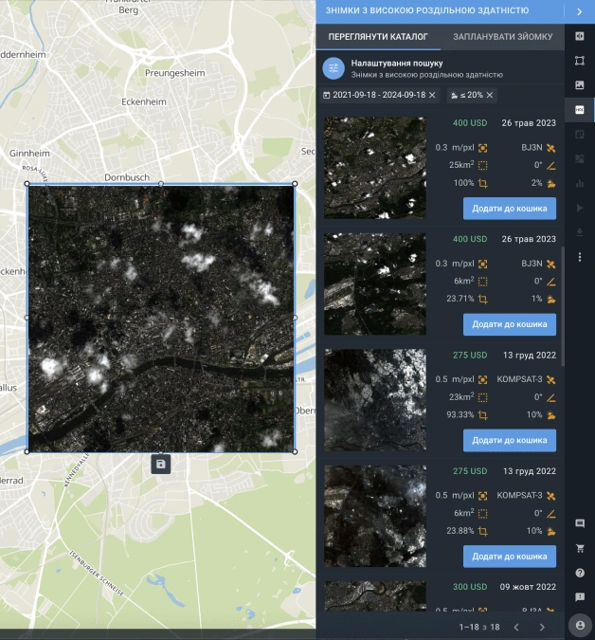Switch to the ПЕРЕГЛЯНУТИ КАТАЛОГ tab
The image size is (595, 640).
point(378,37)
